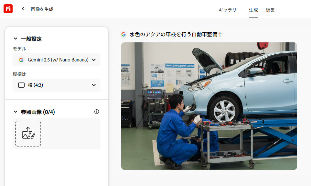The width and height of the screenshot is (311, 186).
Task: Open the generated blue car image
Action: tap(209, 106)
